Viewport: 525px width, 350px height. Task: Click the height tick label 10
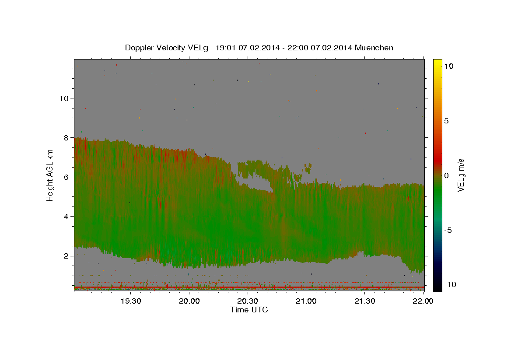point(64,98)
